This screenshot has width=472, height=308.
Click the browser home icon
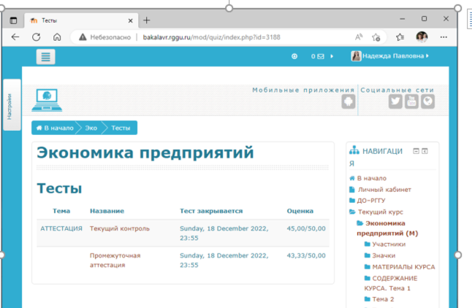(56, 36)
